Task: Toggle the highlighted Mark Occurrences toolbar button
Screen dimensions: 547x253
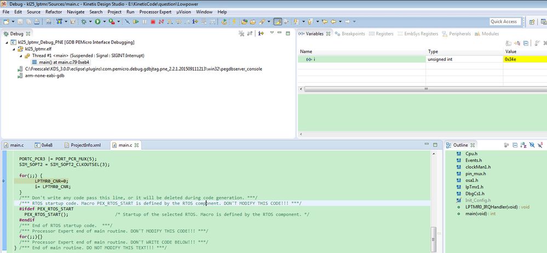Action: click(x=278, y=22)
